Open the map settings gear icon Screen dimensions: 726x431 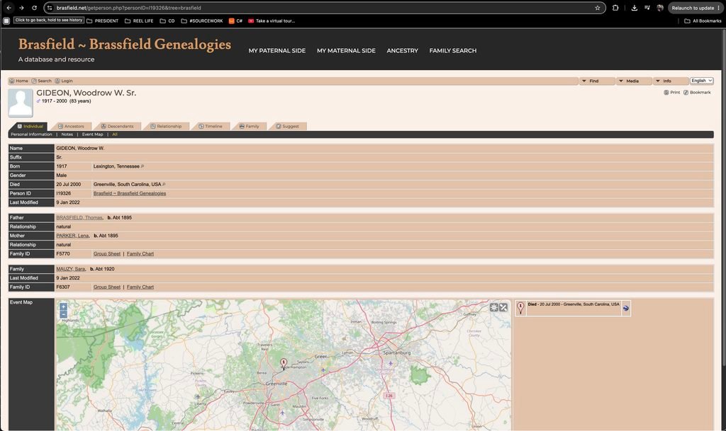(494, 307)
